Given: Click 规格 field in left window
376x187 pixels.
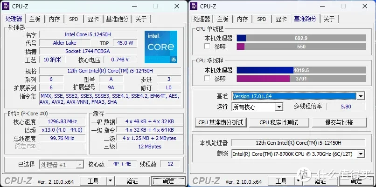Looking at the screenshot, I should click(110, 71).
